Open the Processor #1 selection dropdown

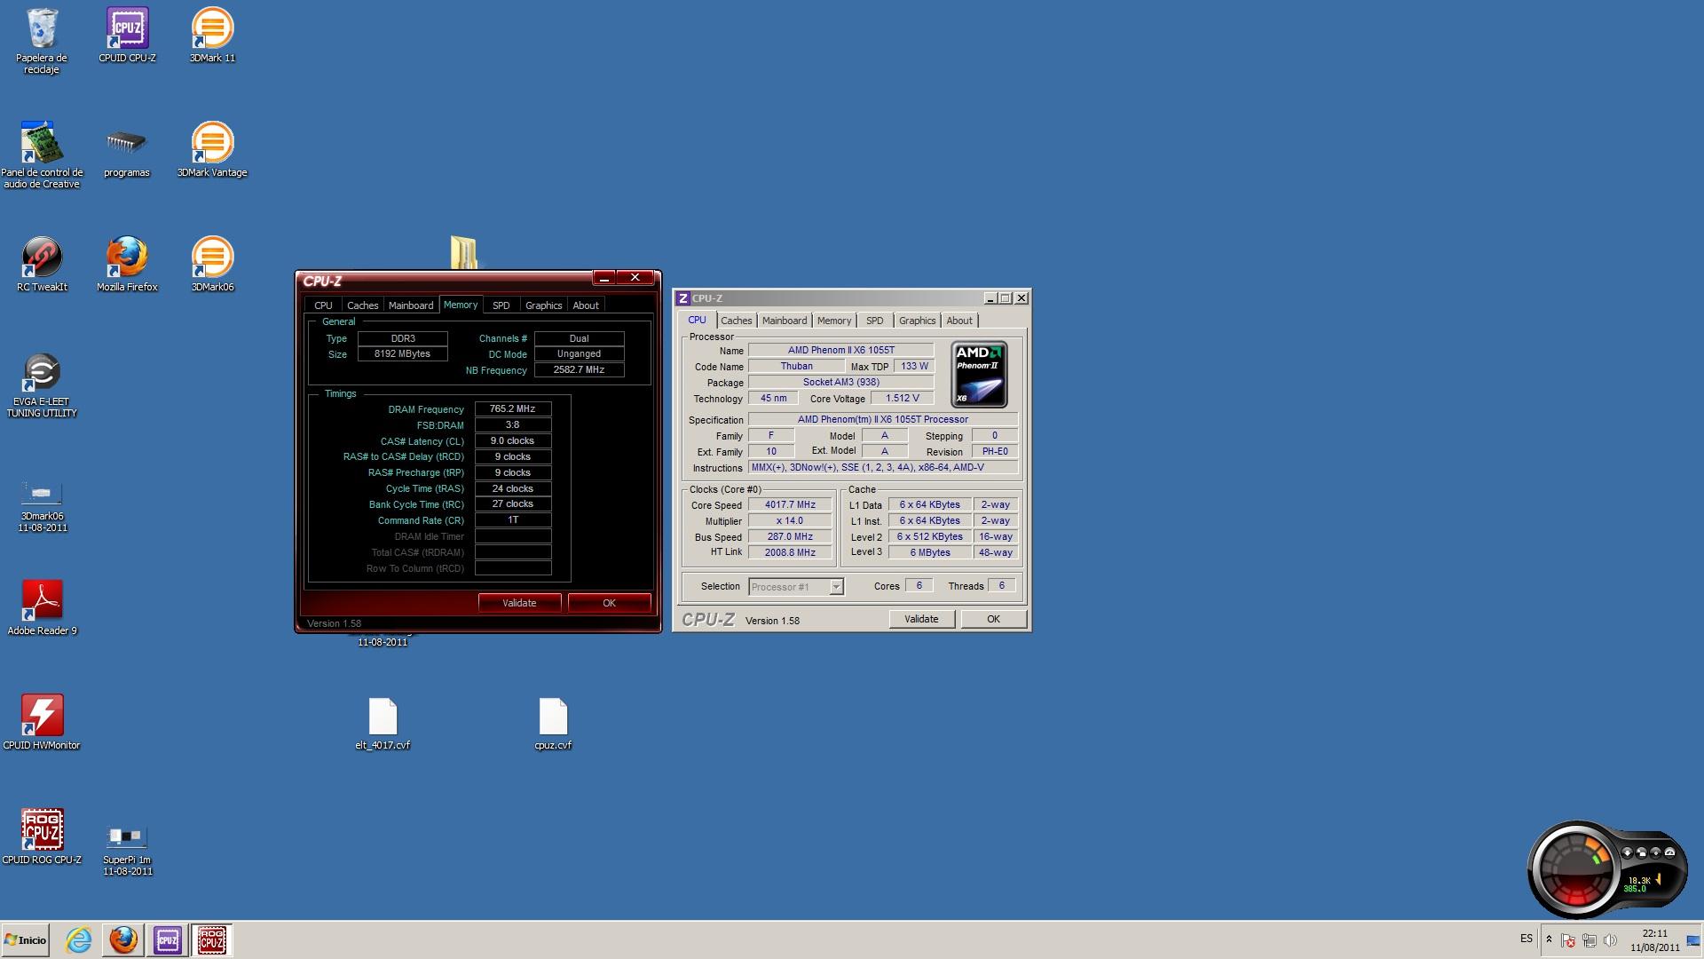(796, 587)
